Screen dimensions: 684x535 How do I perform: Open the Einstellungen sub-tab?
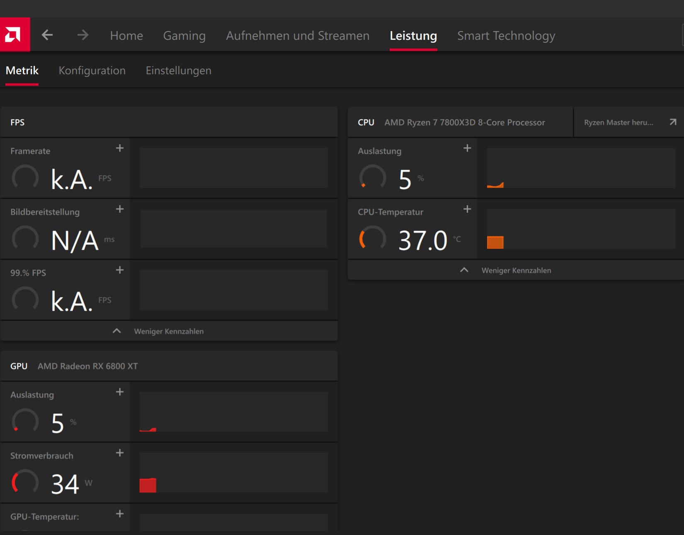point(179,70)
